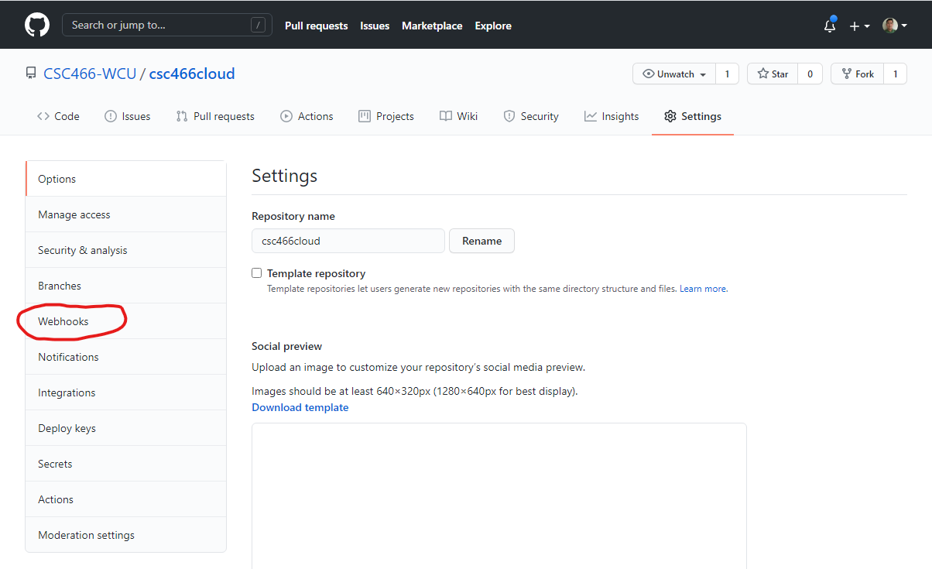The width and height of the screenshot is (932, 569).
Task: Expand the Unwatch dropdown
Action: [674, 74]
